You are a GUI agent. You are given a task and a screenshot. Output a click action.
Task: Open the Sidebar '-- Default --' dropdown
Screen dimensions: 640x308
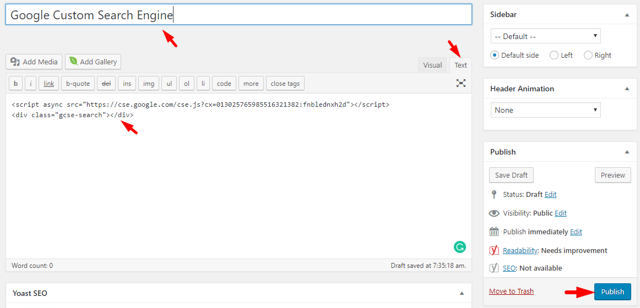[x=545, y=36]
